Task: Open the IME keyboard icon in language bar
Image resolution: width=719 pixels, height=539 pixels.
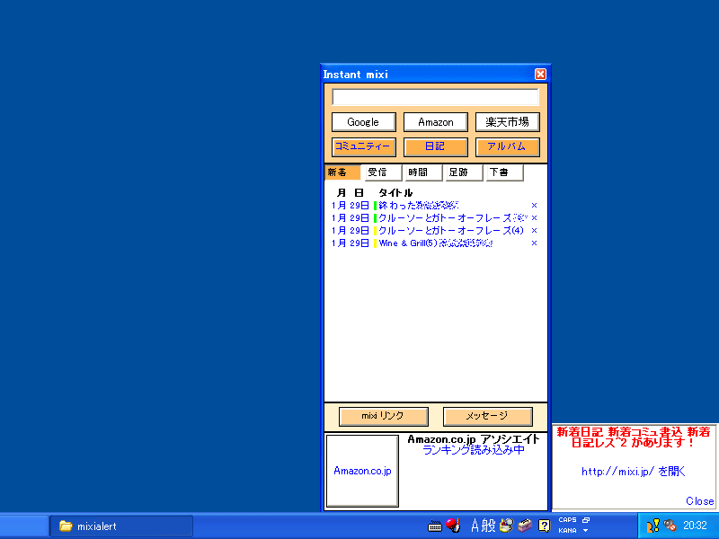Action: [x=435, y=526]
